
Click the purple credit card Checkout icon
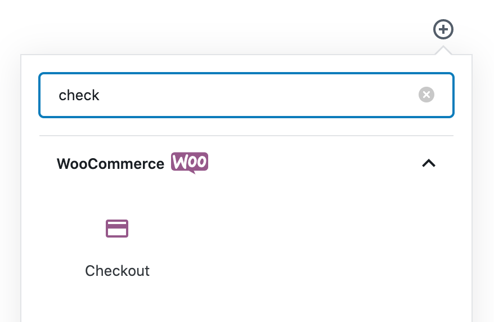coord(117,229)
